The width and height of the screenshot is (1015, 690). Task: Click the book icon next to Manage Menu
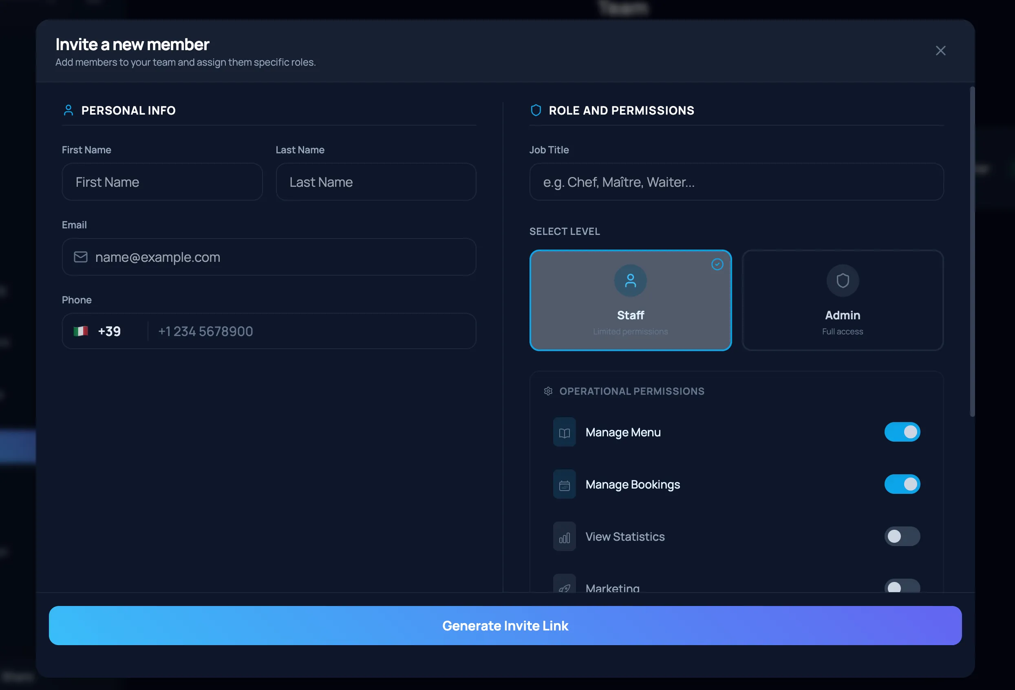click(564, 432)
